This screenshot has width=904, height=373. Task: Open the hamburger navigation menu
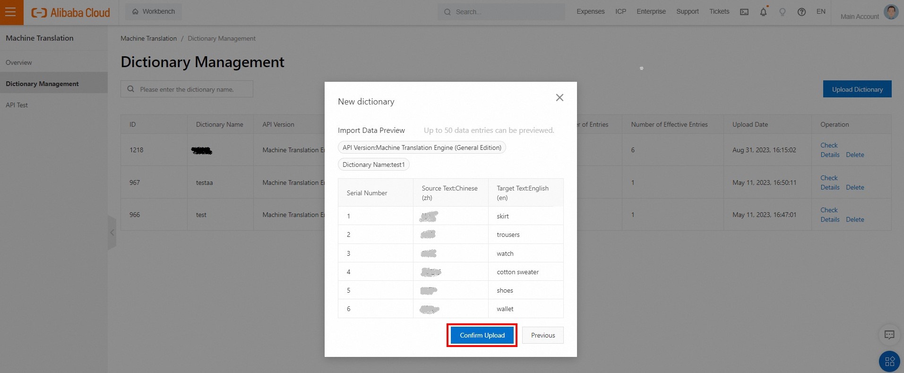click(11, 12)
